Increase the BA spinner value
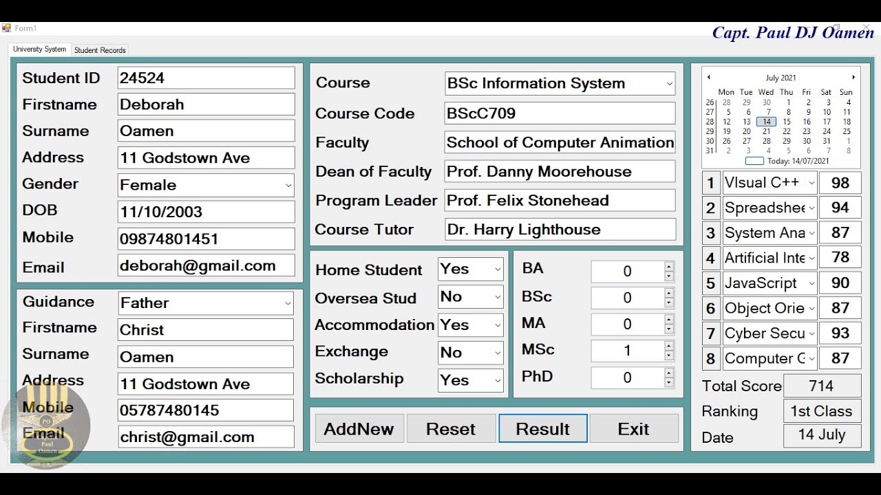This screenshot has width=881, height=495. click(x=669, y=267)
